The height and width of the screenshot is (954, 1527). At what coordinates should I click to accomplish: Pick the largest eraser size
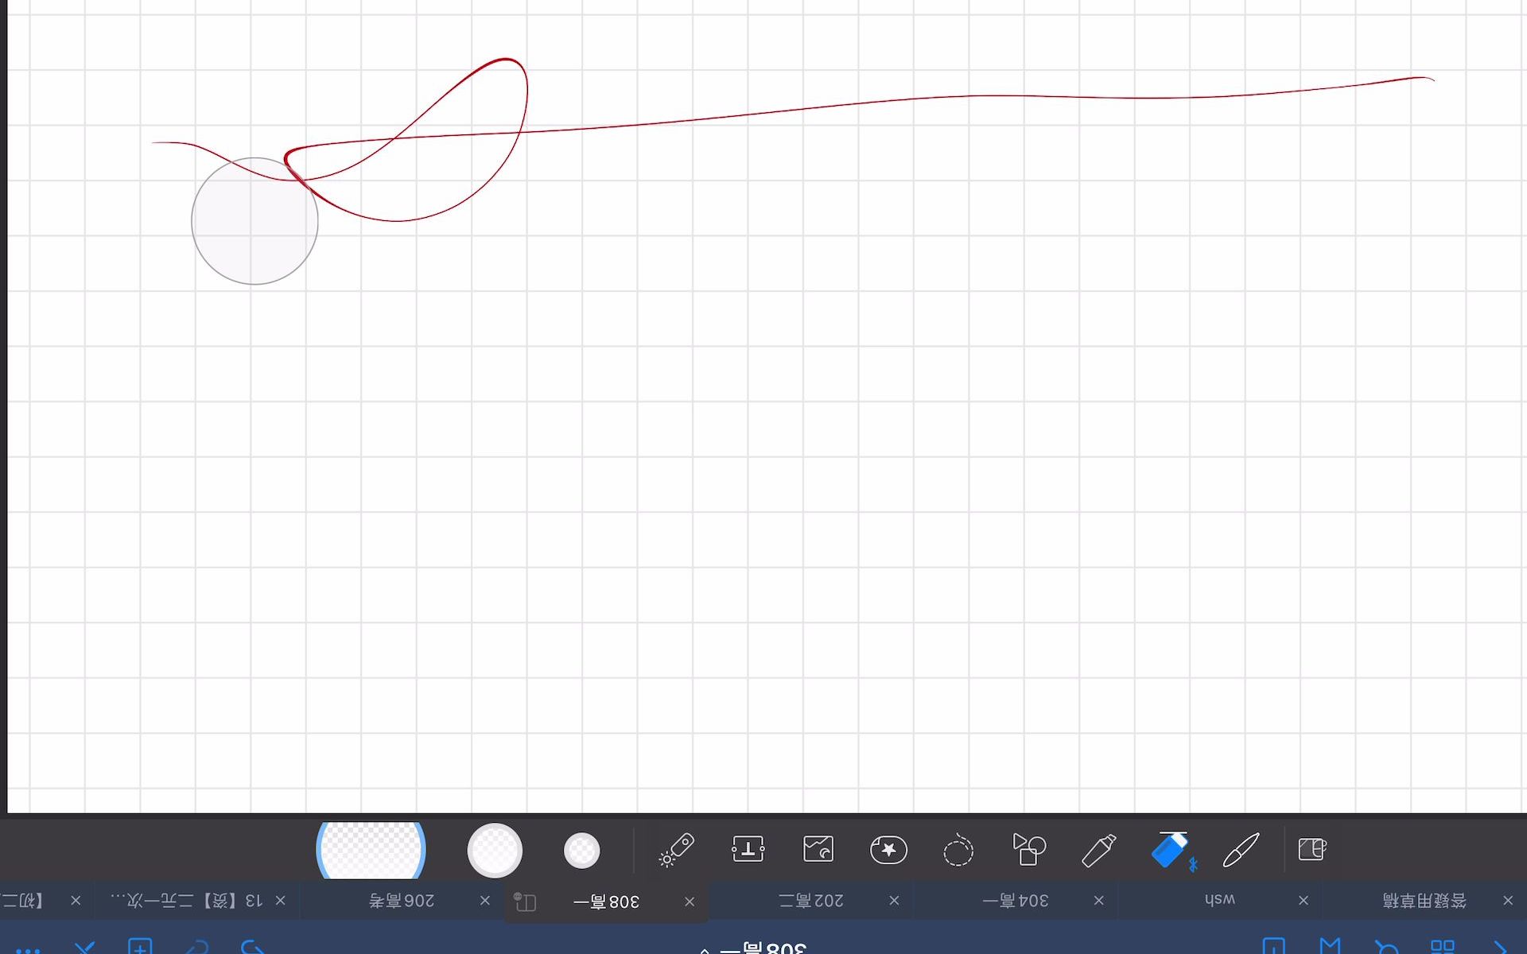click(371, 850)
